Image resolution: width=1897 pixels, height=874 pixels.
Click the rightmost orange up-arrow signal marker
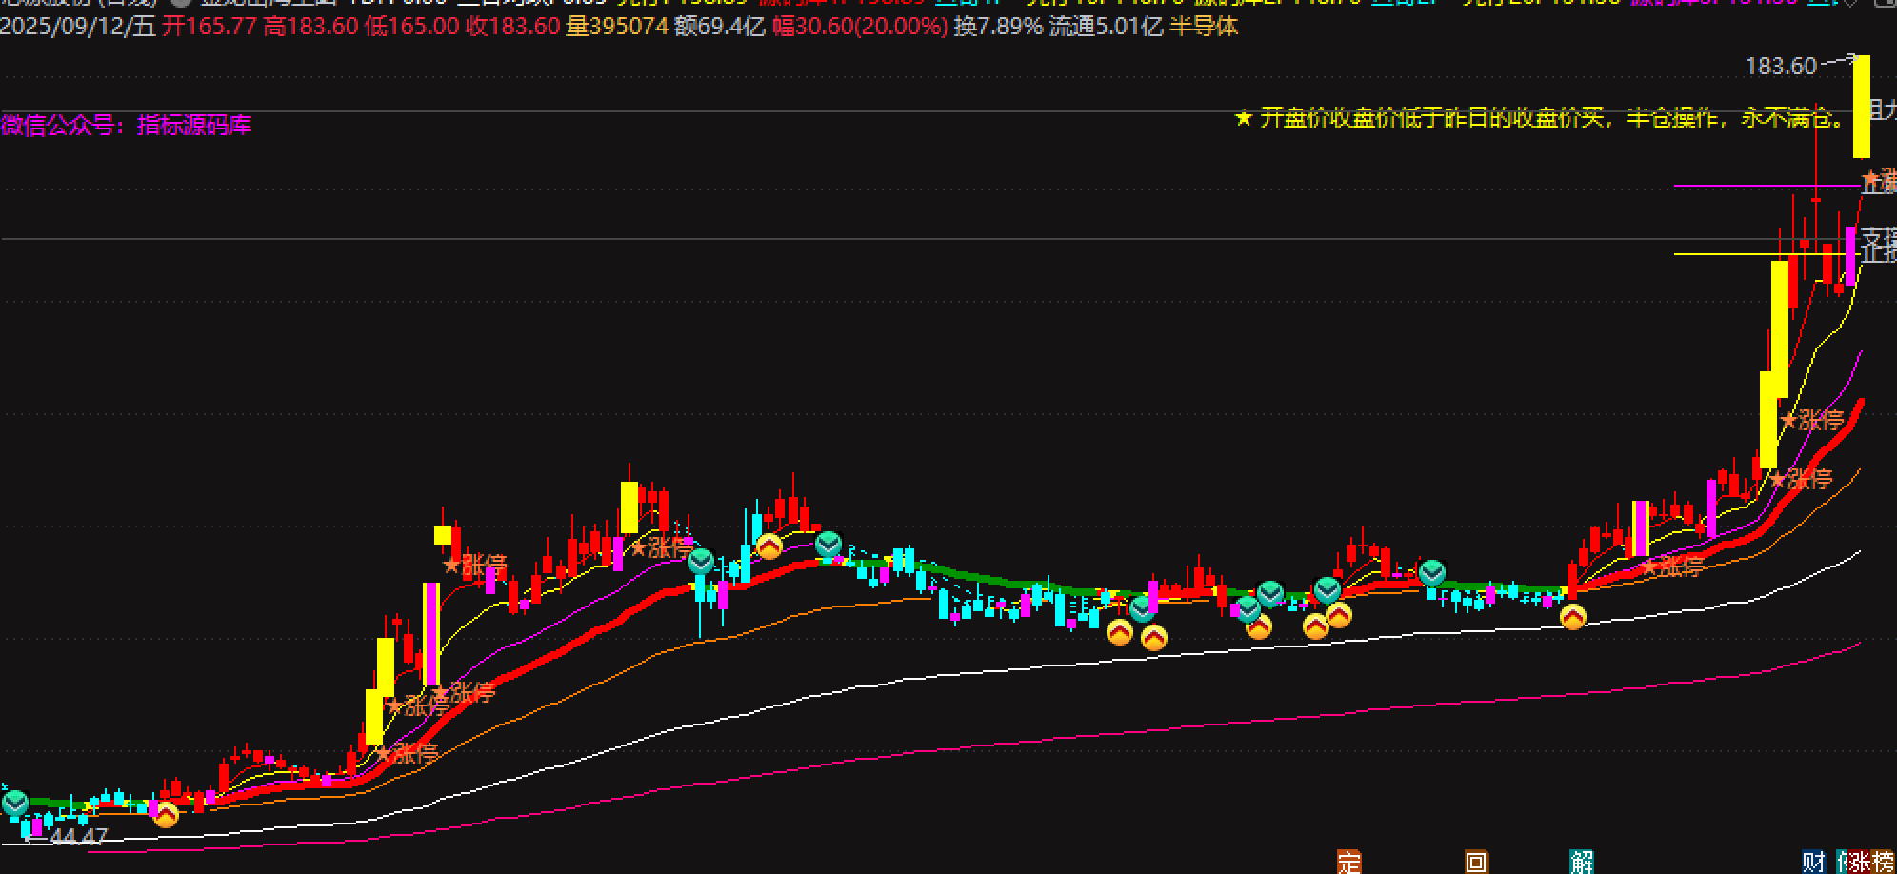tap(1573, 617)
